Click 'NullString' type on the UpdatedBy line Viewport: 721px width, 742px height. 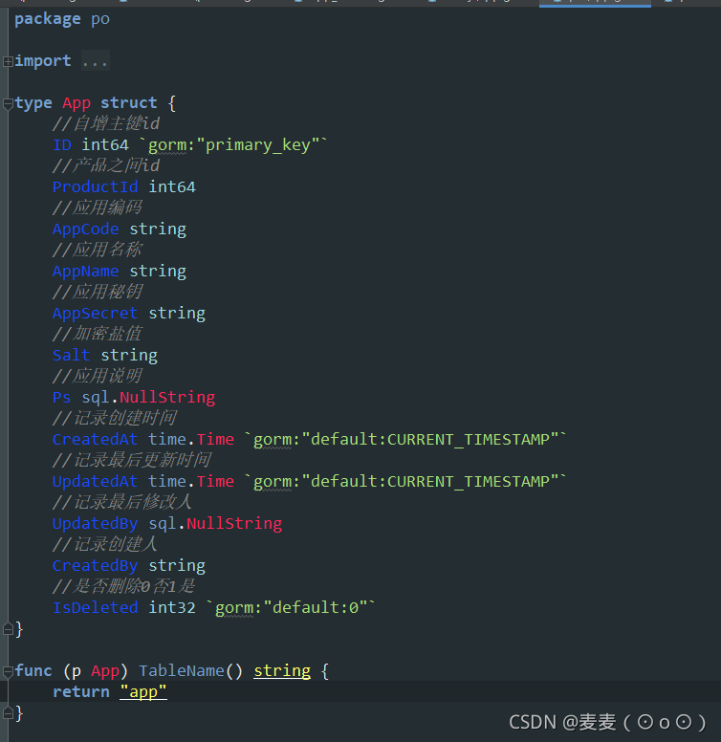point(234,523)
